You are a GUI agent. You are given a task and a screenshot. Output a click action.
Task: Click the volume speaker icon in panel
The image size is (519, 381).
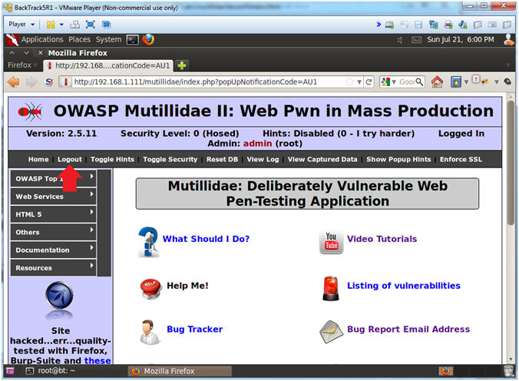[400, 40]
